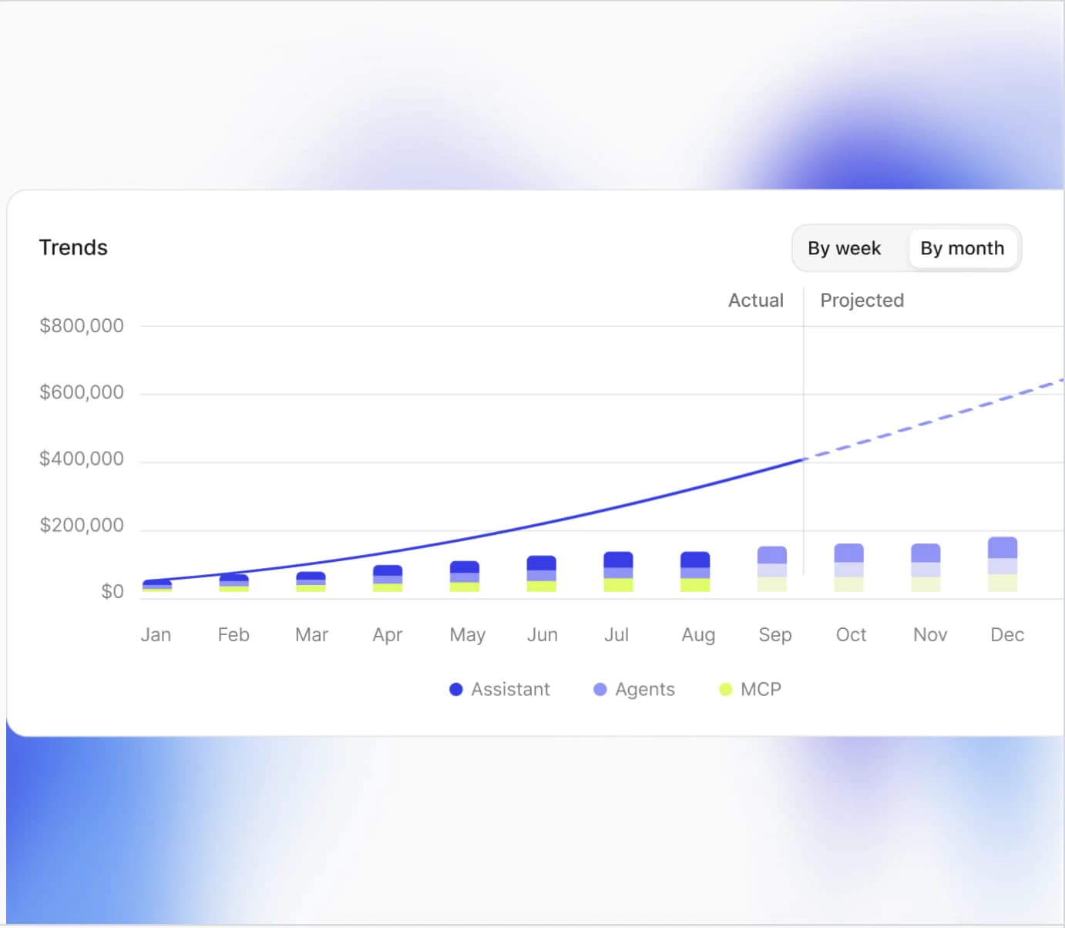Select the Jan stacked bar
Image resolution: width=1065 pixels, height=928 pixels.
pos(157,586)
